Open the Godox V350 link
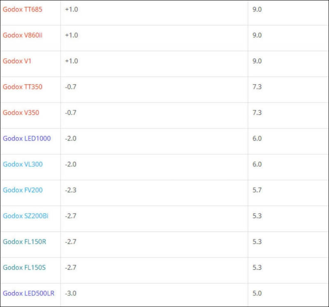The width and height of the screenshot is (329, 307). (x=21, y=113)
